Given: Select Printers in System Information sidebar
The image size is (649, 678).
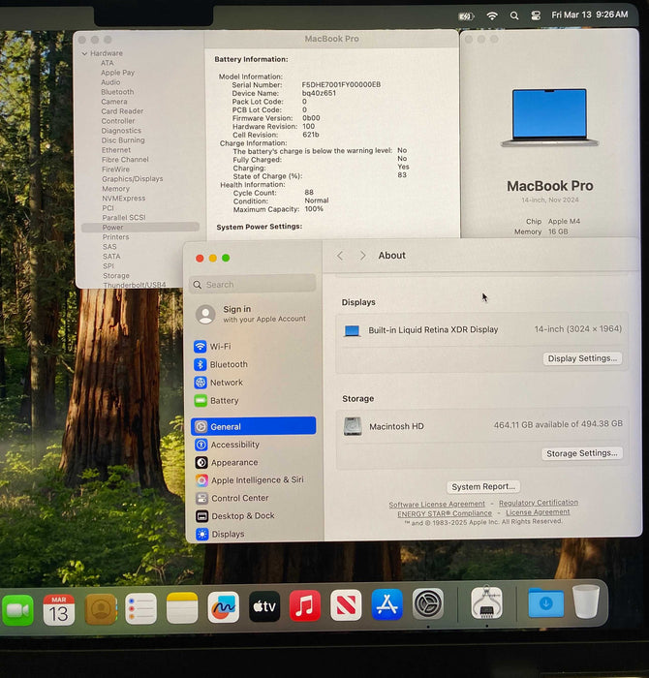Looking at the screenshot, I should coord(115,237).
